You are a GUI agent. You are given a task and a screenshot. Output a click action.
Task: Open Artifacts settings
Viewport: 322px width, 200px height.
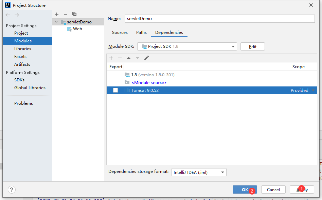(22, 64)
